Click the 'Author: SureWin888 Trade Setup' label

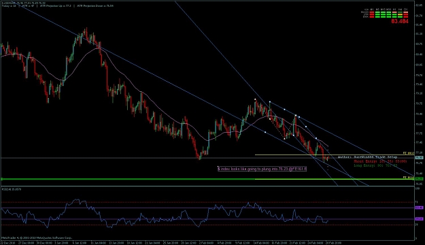(x=367, y=157)
